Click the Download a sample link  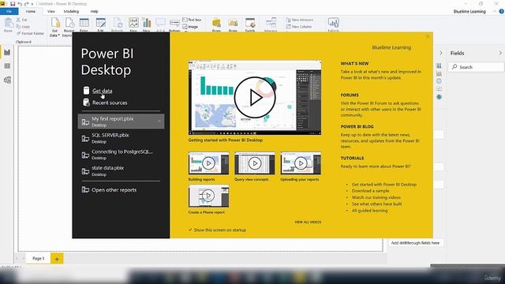(x=370, y=191)
